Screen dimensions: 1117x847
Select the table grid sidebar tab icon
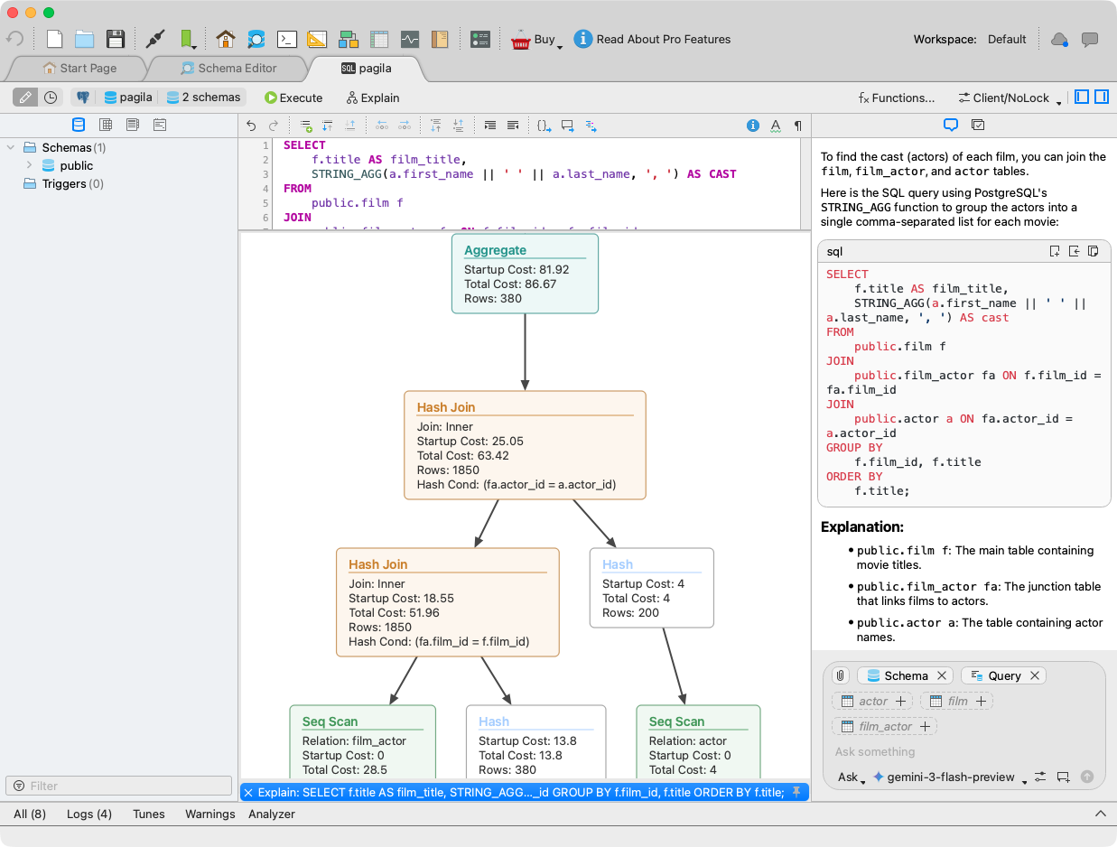pyautogui.click(x=106, y=125)
